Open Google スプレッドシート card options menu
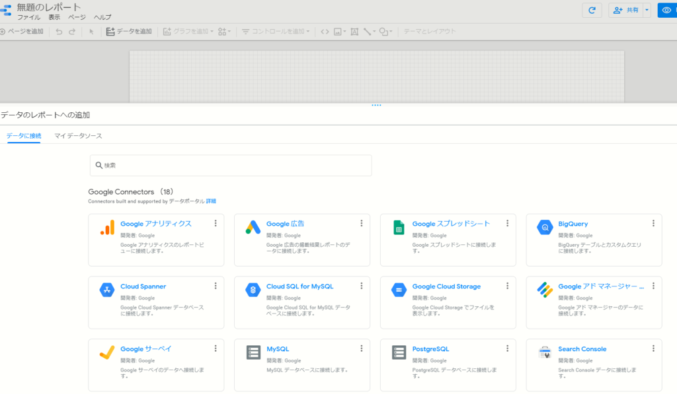The width and height of the screenshot is (677, 394). click(x=507, y=223)
